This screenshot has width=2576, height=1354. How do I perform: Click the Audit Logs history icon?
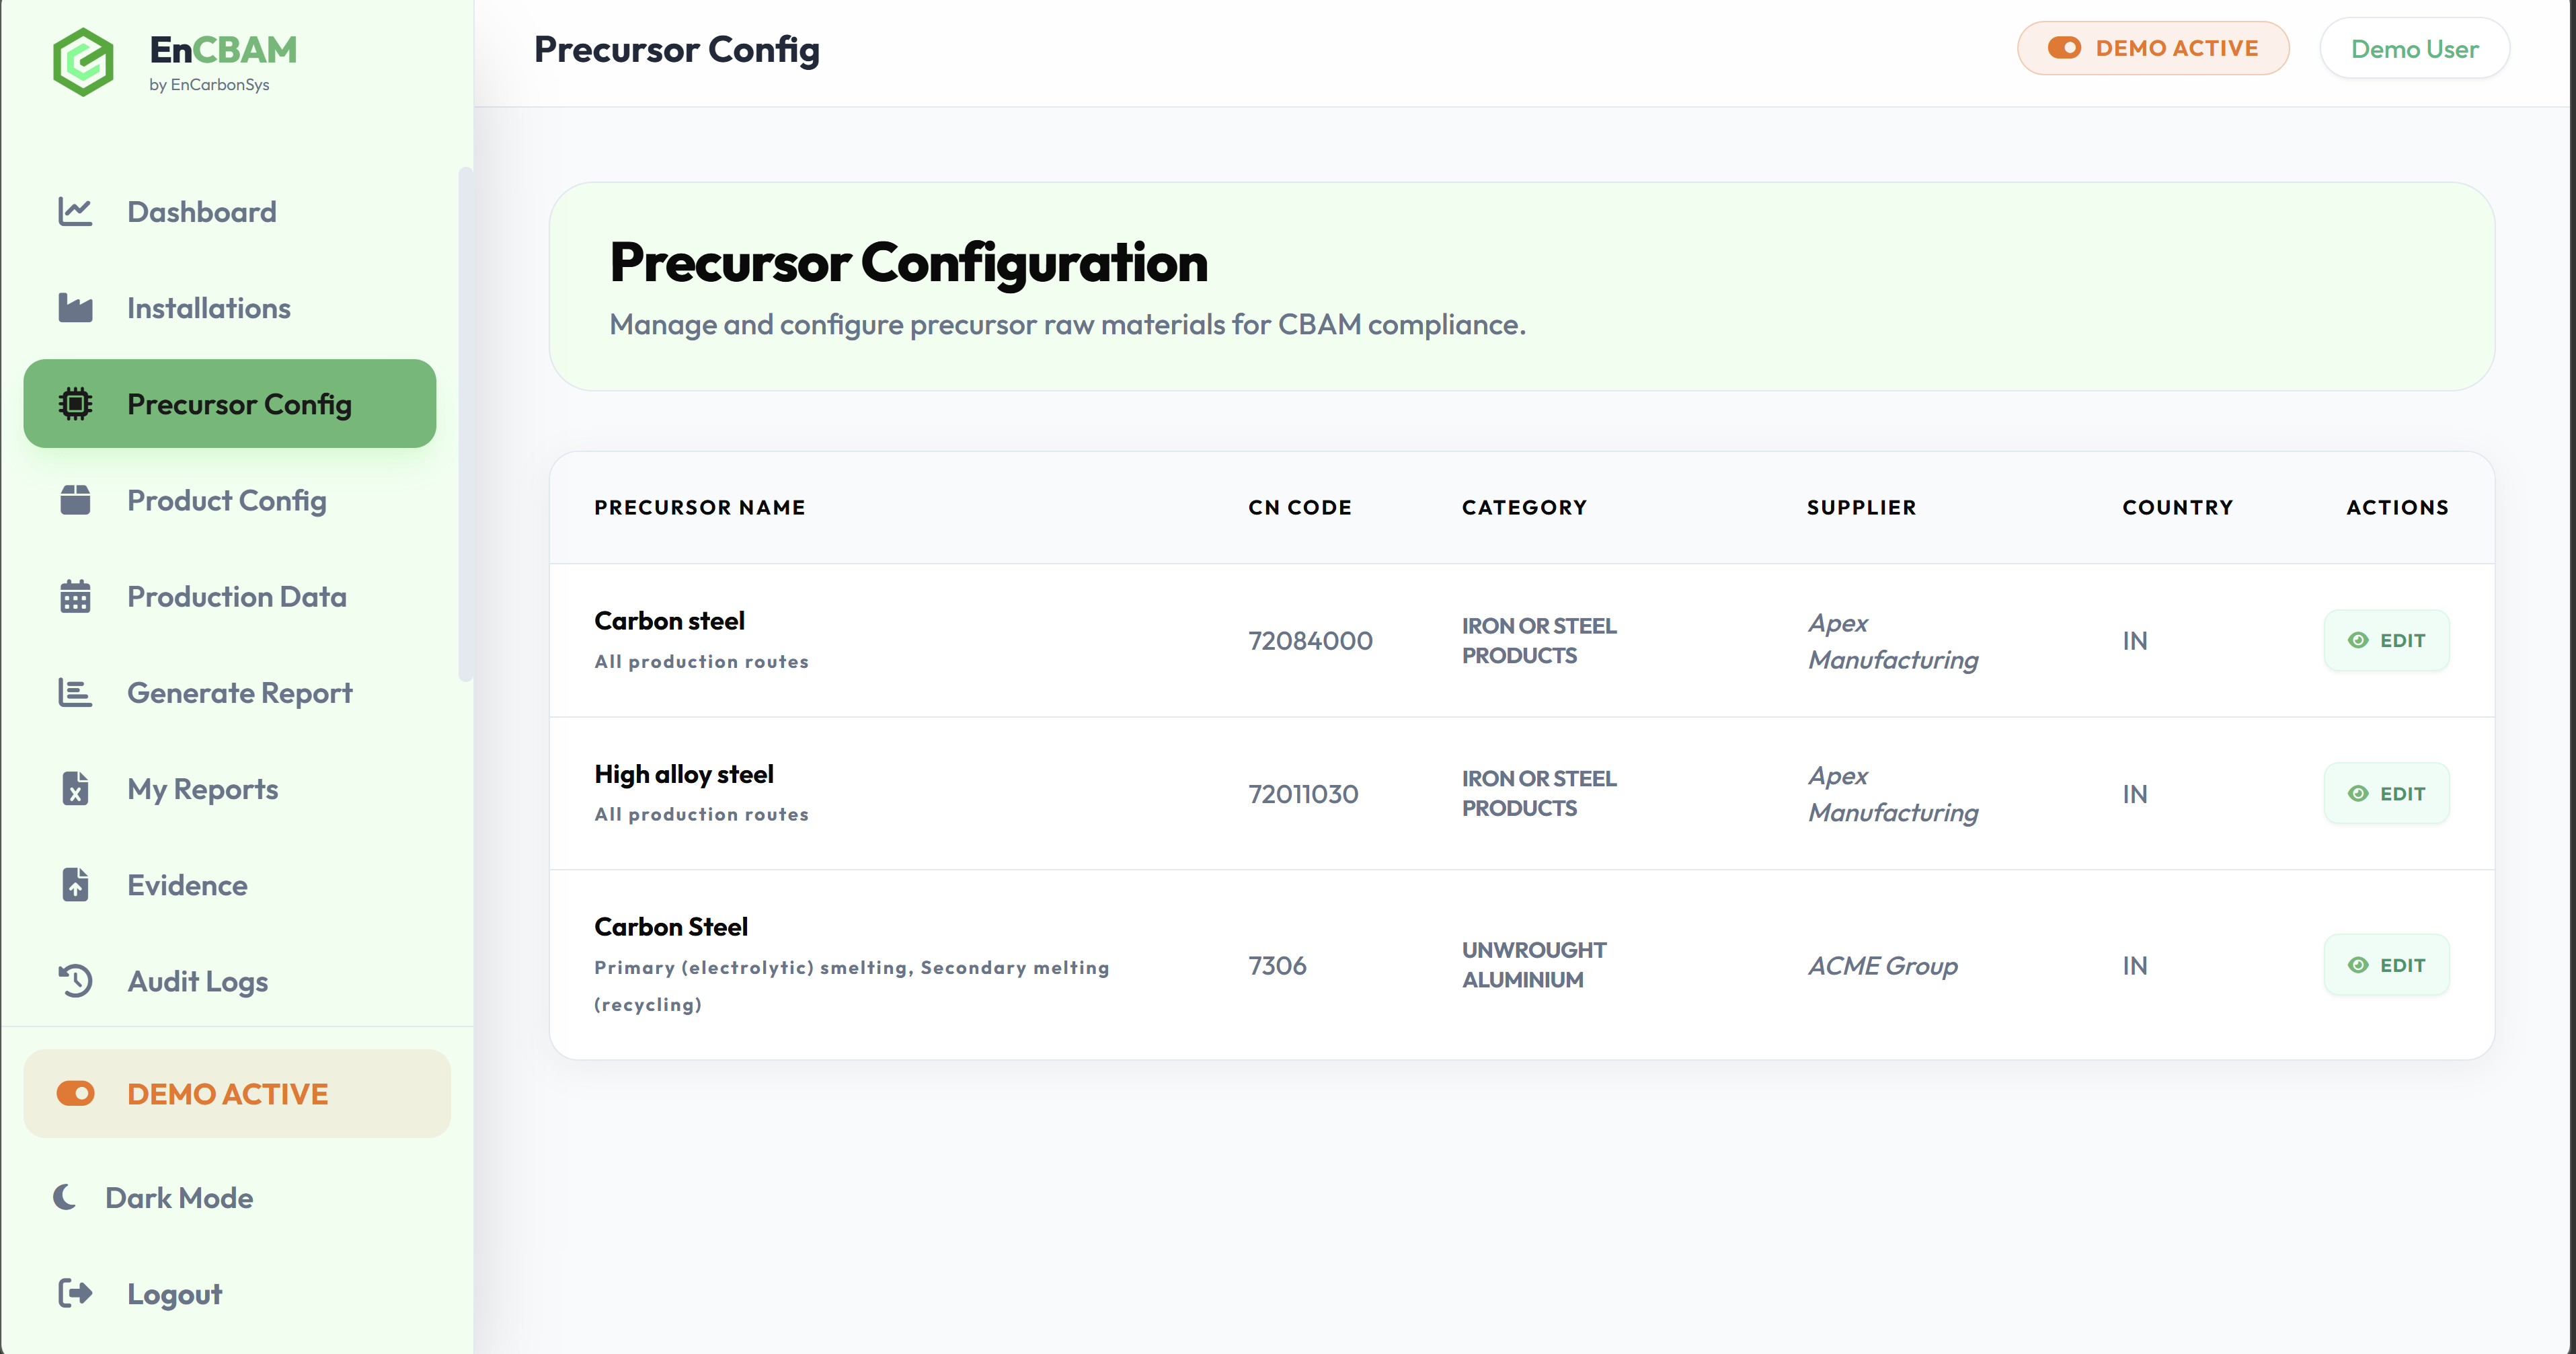(x=74, y=980)
